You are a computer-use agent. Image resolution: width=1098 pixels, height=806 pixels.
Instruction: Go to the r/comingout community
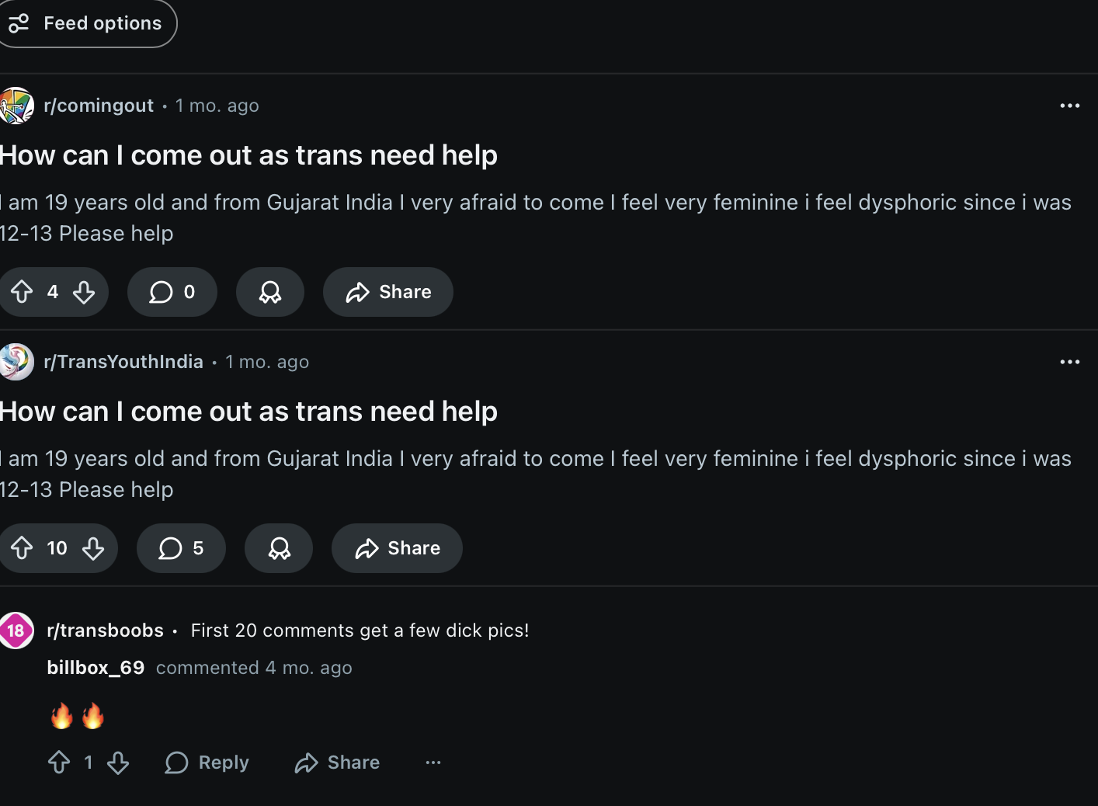tap(99, 106)
